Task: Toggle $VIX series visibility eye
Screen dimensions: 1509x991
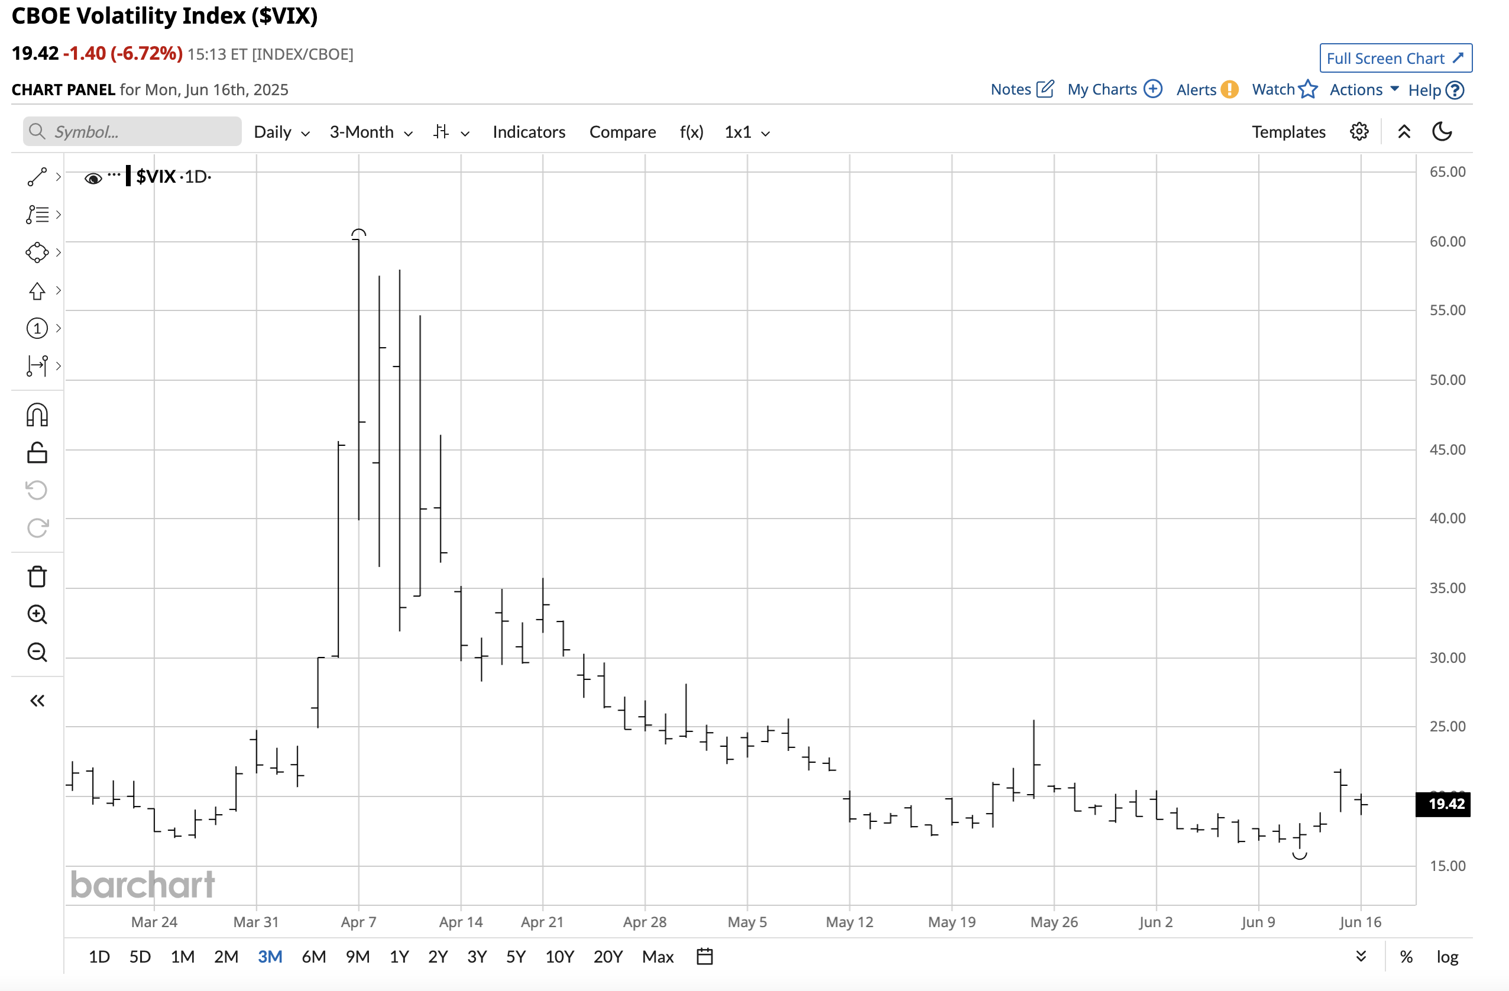Action: (x=93, y=178)
